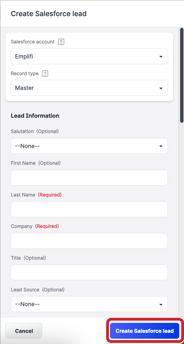
Task: Open the Salutation dropdown
Action: [89, 146]
